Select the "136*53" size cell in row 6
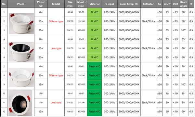This screenshot has width=195, height=117. [x=70, y=58]
